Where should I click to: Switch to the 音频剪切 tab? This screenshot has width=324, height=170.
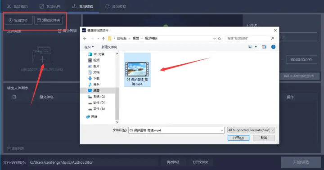point(17,7)
